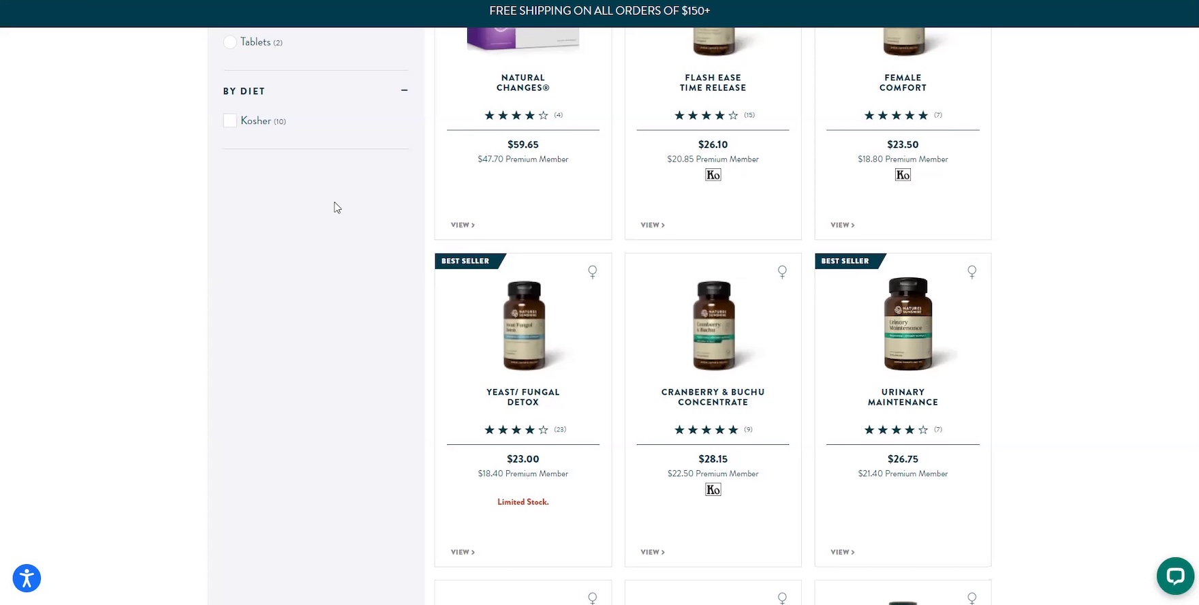Click Yeast/Fungal Detox star rating

[x=516, y=430]
